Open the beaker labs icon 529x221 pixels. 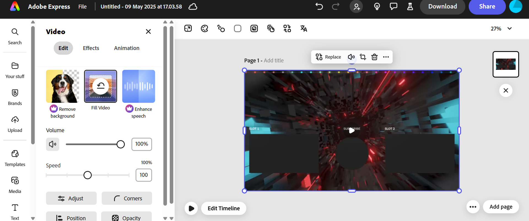410,7
